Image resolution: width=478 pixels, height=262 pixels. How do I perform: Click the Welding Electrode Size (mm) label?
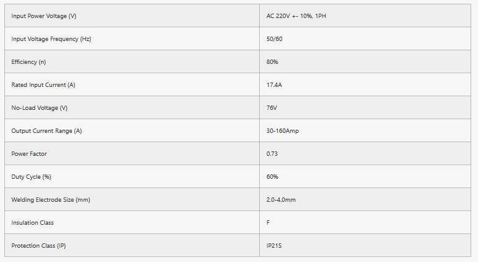click(x=51, y=200)
